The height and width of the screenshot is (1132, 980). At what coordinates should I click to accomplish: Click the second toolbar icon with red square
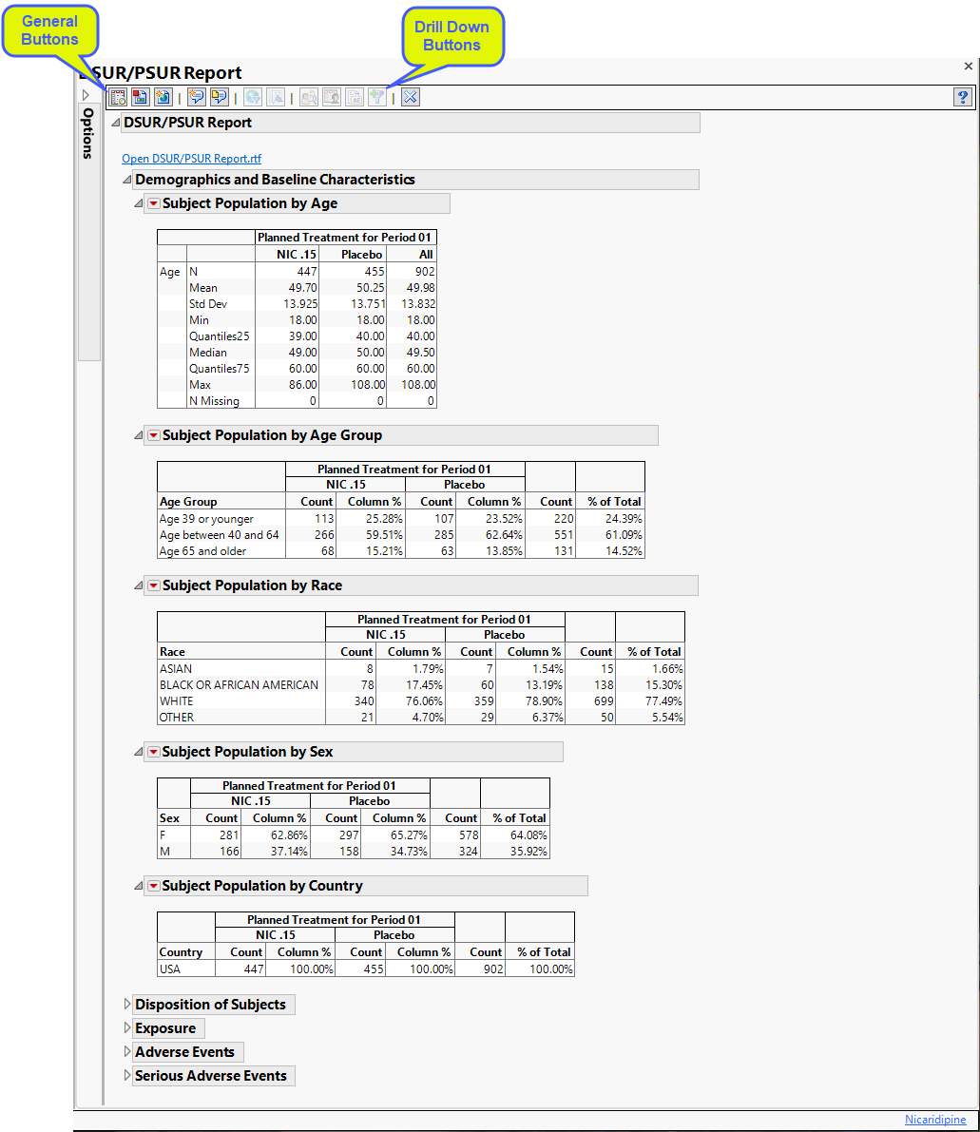(140, 97)
